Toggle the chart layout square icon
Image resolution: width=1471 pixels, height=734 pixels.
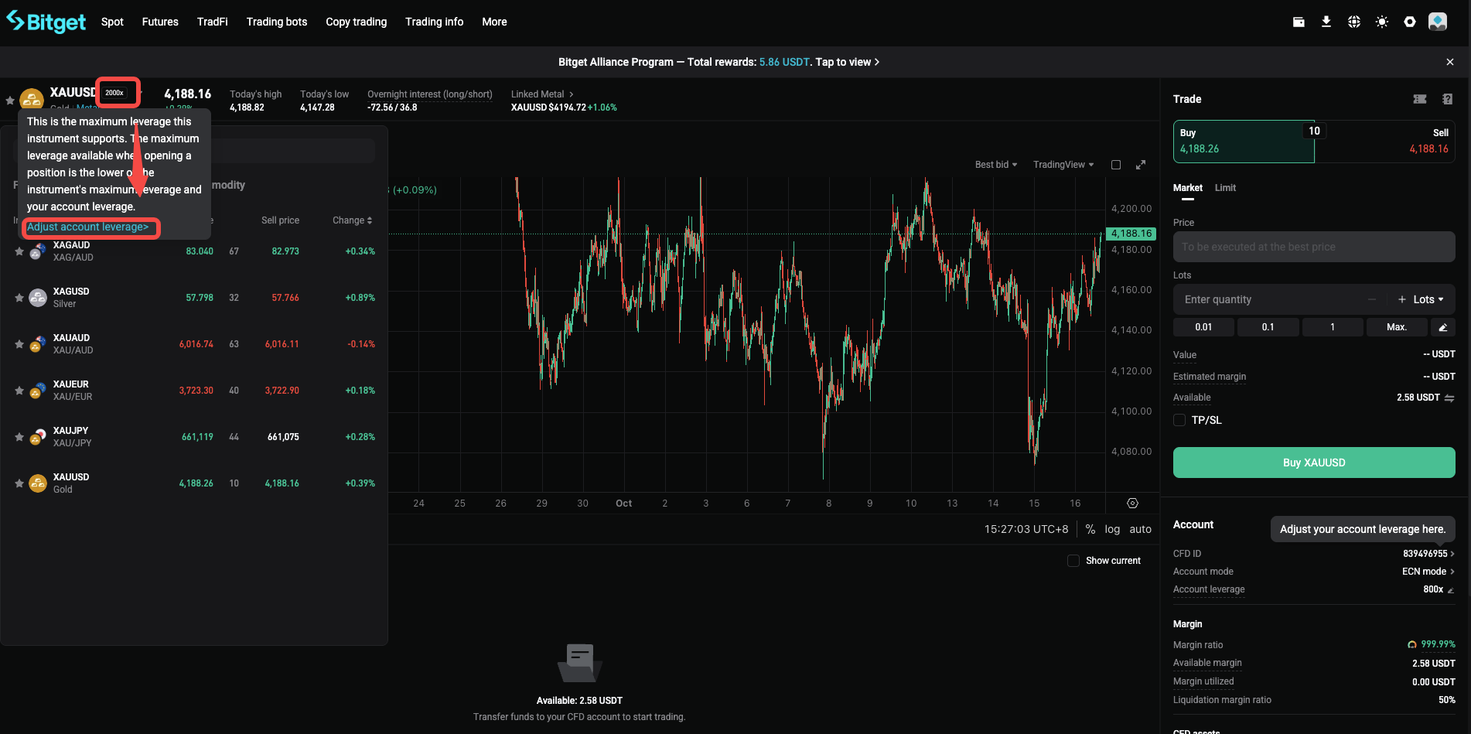(x=1116, y=165)
